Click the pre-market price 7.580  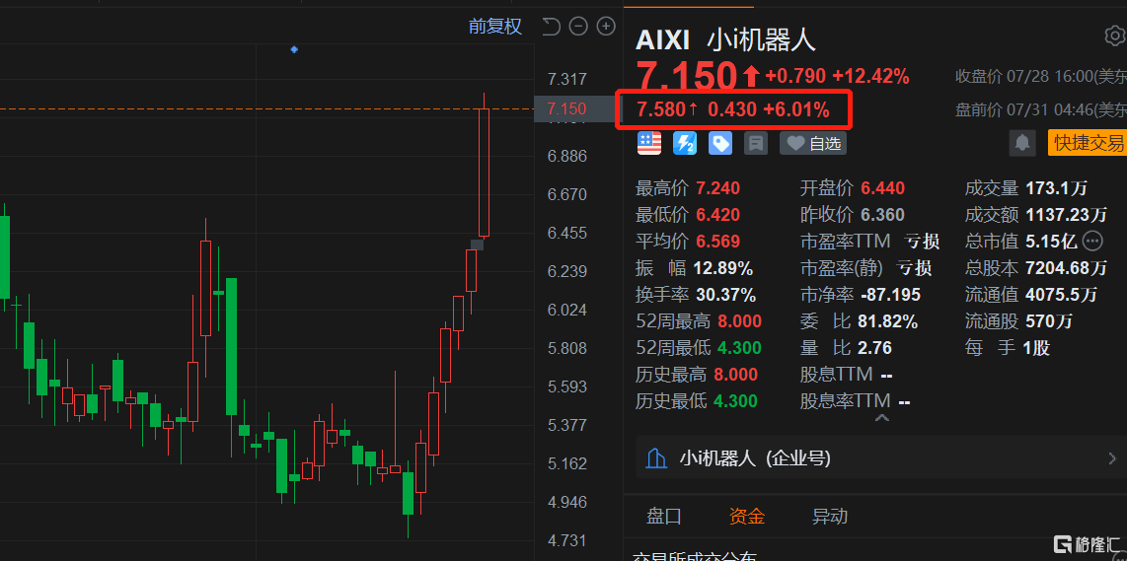coord(662,109)
